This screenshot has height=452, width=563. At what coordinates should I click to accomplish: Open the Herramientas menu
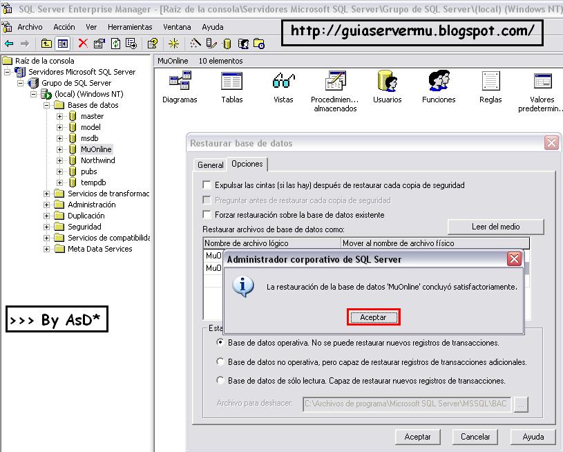pyautogui.click(x=130, y=27)
